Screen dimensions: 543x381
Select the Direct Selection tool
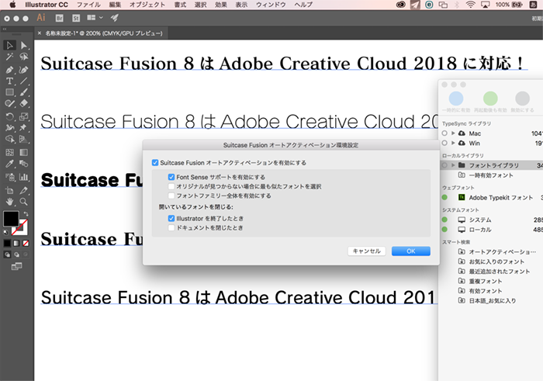point(23,45)
